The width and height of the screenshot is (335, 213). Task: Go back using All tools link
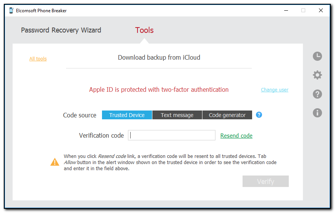click(x=38, y=59)
